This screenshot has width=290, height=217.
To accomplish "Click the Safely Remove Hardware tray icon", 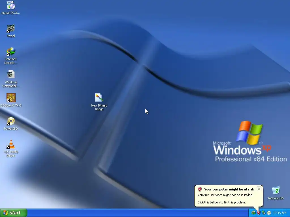I will click(x=264, y=213).
